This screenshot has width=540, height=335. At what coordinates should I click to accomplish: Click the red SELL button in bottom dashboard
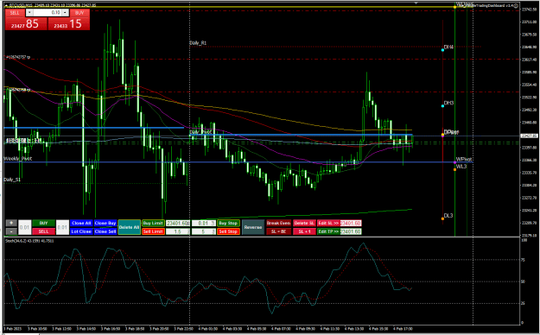[x=43, y=231]
